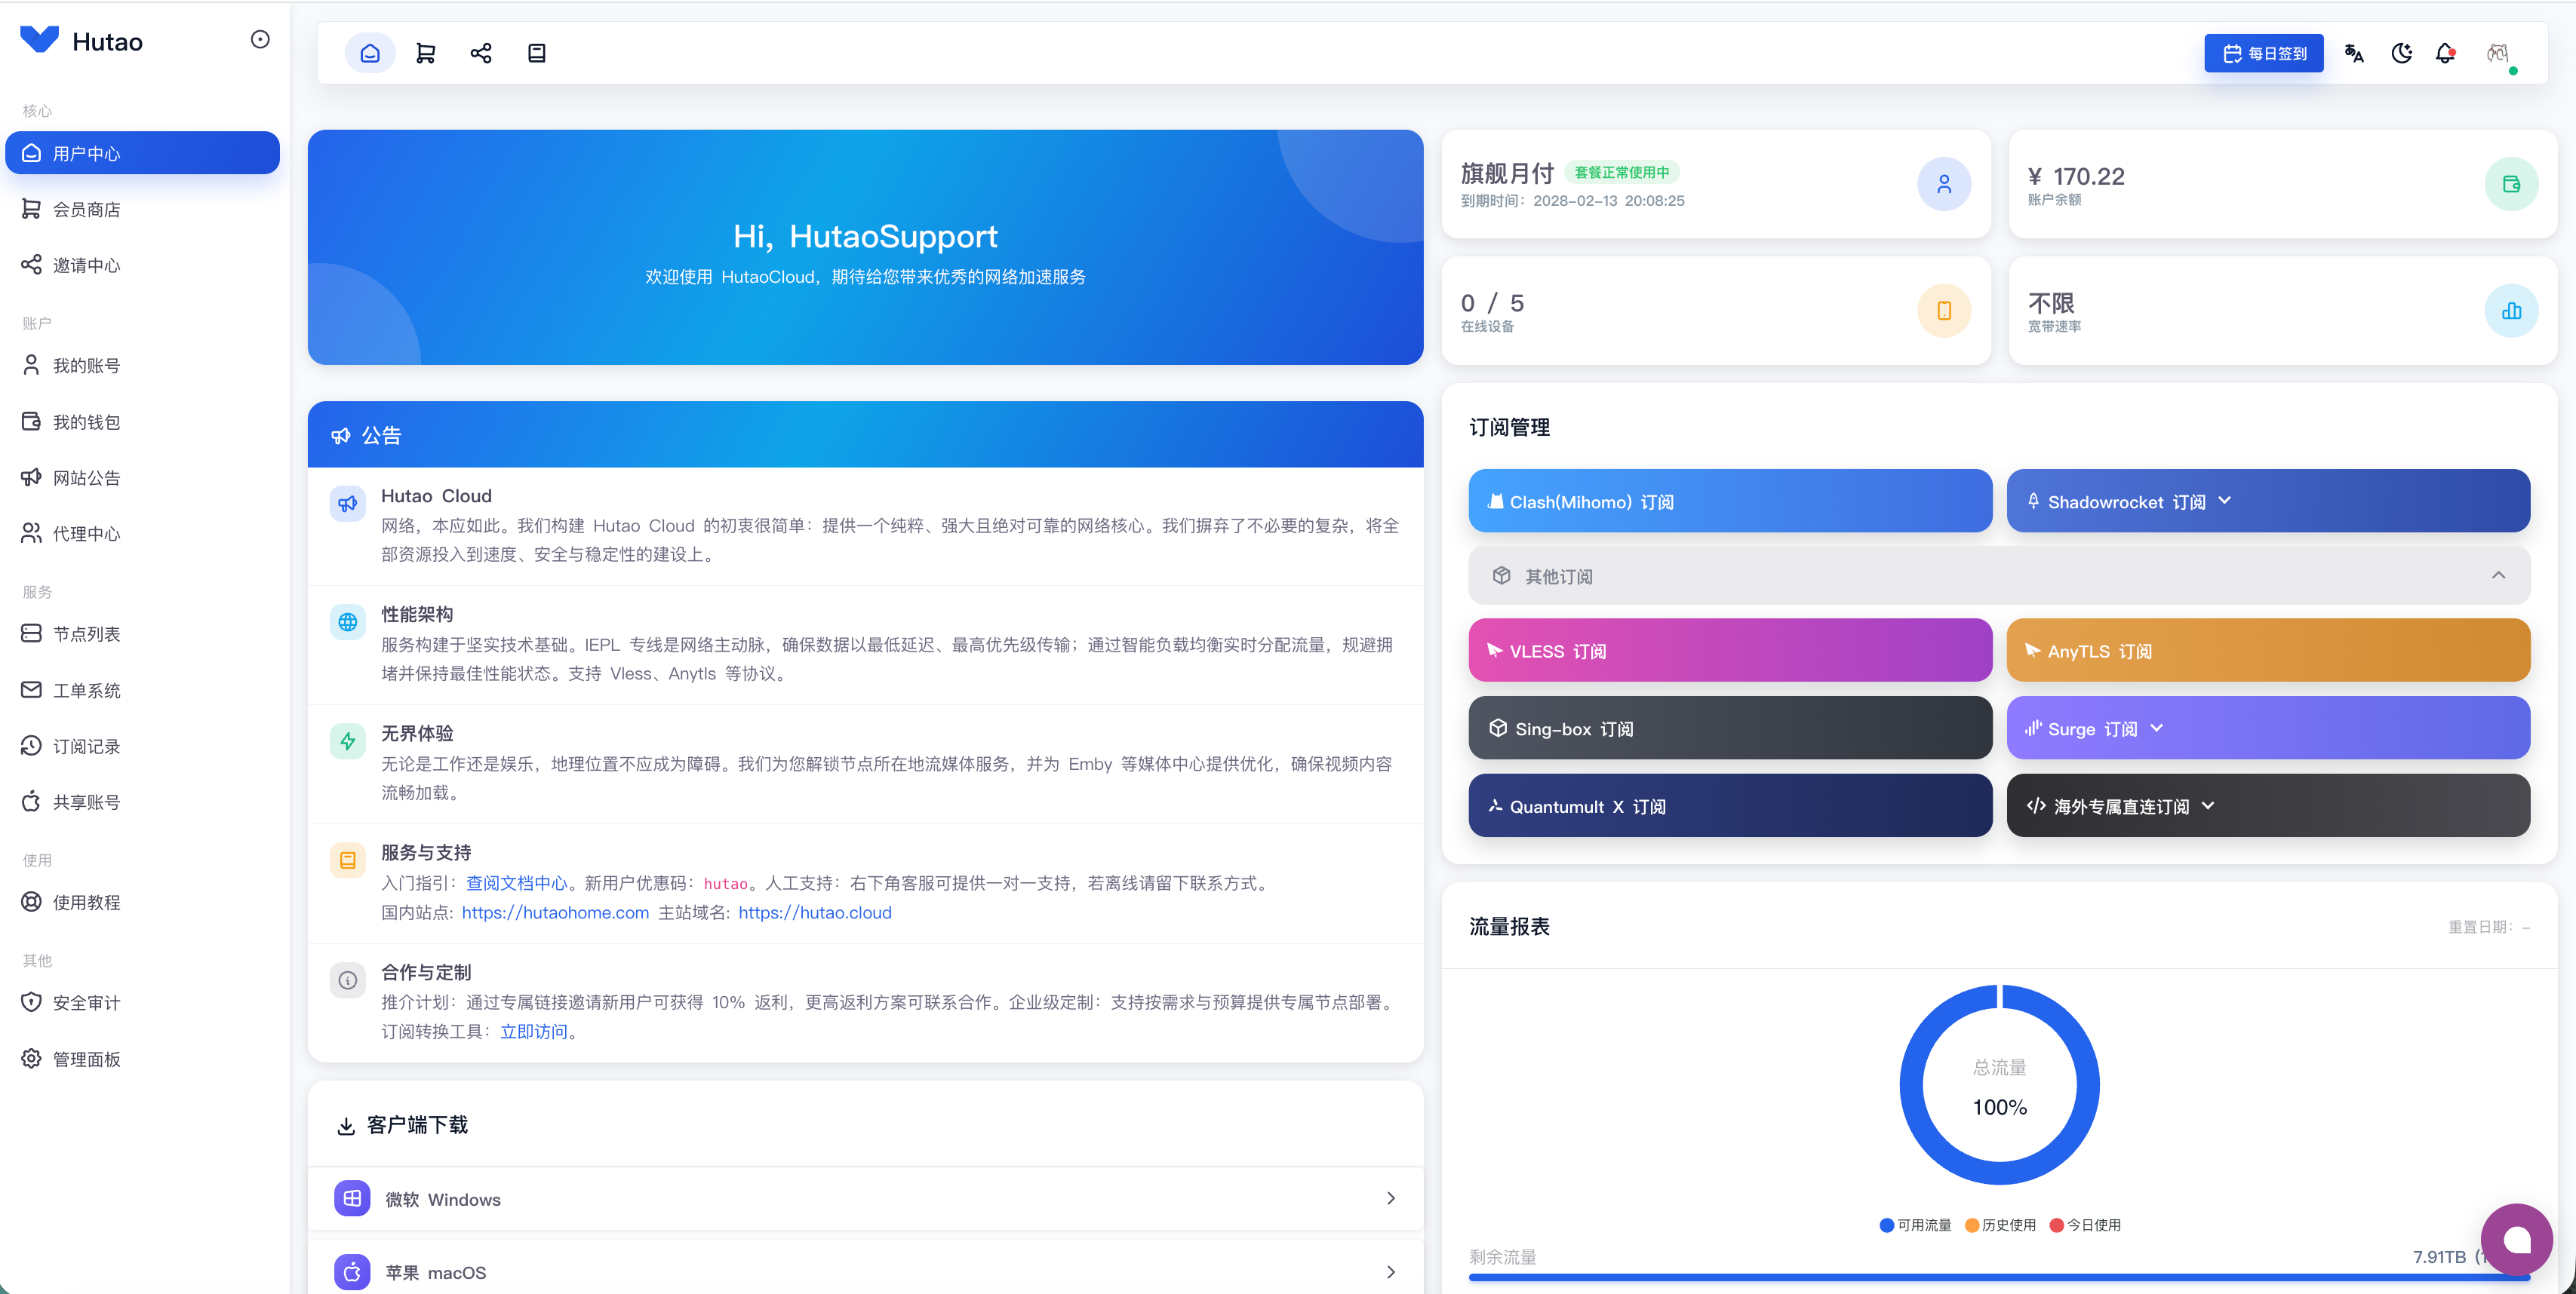Click the Apple icon in client downloads
Image resolution: width=2576 pixels, height=1294 pixels.
352,1272
